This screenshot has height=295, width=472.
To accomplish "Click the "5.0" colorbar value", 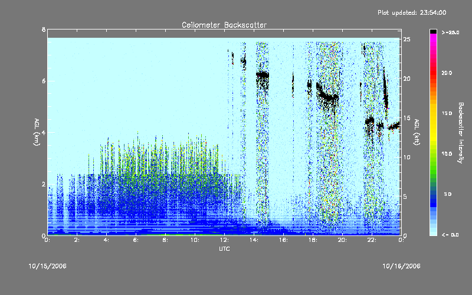I will [448, 194].
